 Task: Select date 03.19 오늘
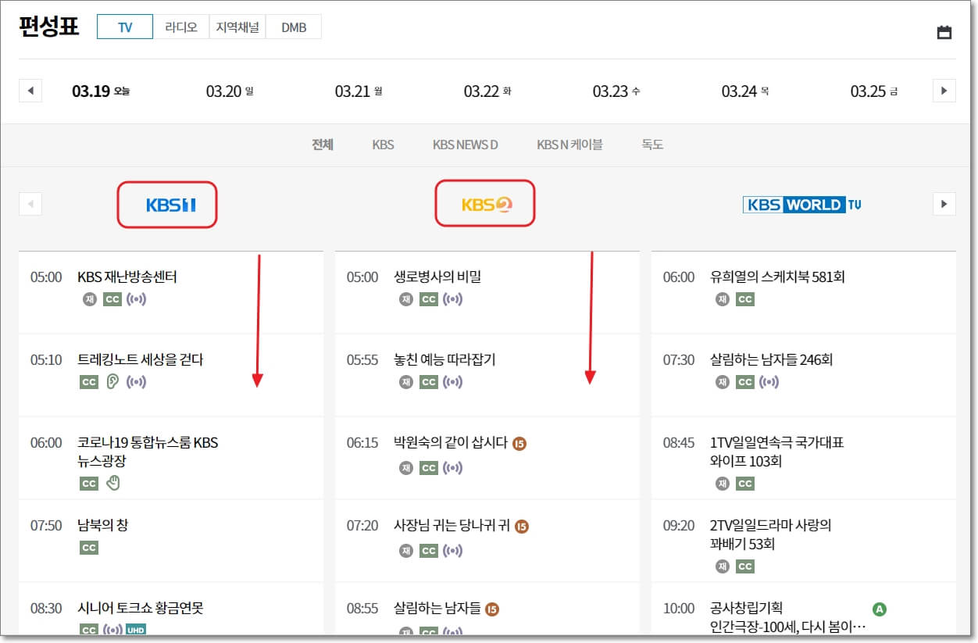[x=101, y=91]
